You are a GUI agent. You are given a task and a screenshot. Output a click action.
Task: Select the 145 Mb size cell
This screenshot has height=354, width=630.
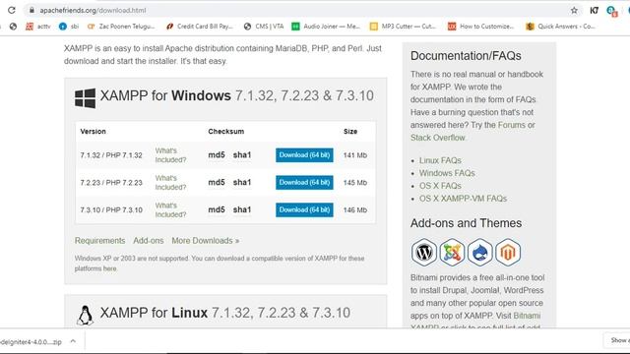(x=355, y=183)
